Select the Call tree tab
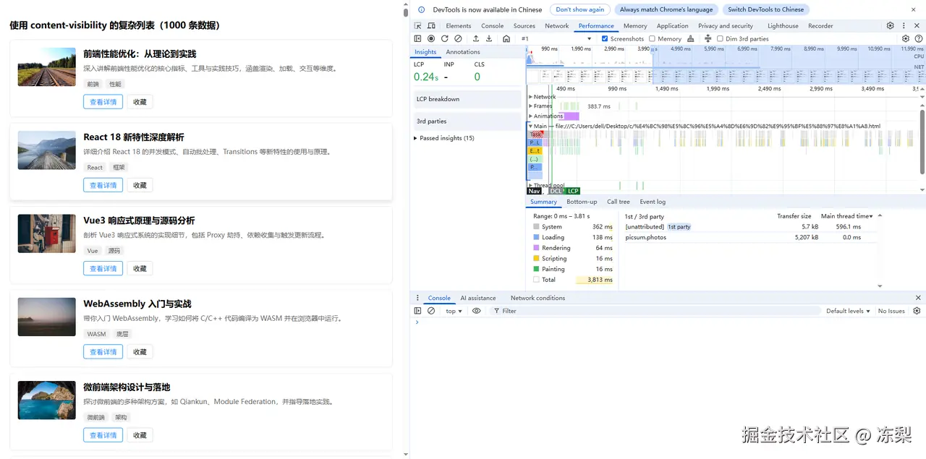The width and height of the screenshot is (926, 459). tap(619, 202)
